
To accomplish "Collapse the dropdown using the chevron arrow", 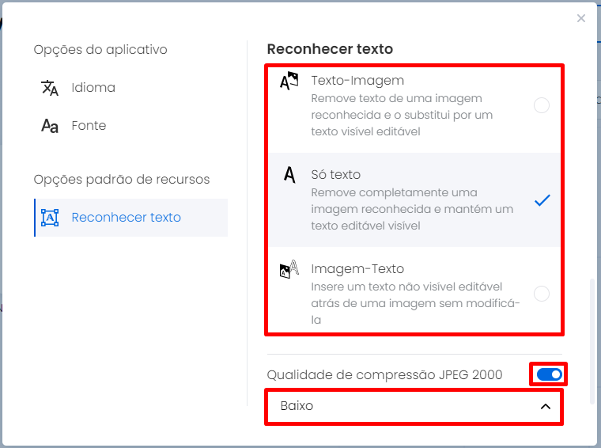I will pos(546,407).
